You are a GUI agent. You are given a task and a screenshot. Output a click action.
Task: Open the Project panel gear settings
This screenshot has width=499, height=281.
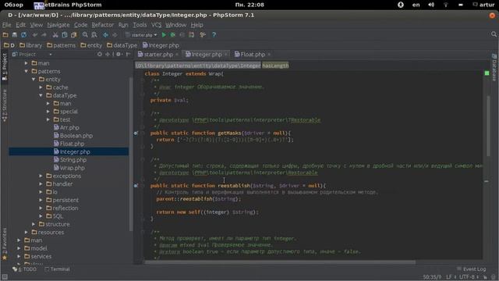[x=119, y=55]
